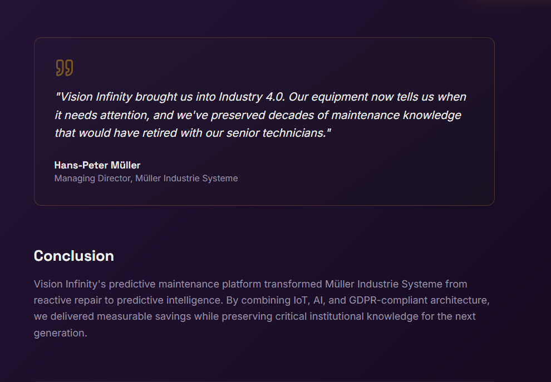Click the Conclusion heading
Image resolution: width=551 pixels, height=382 pixels.
[73, 256]
